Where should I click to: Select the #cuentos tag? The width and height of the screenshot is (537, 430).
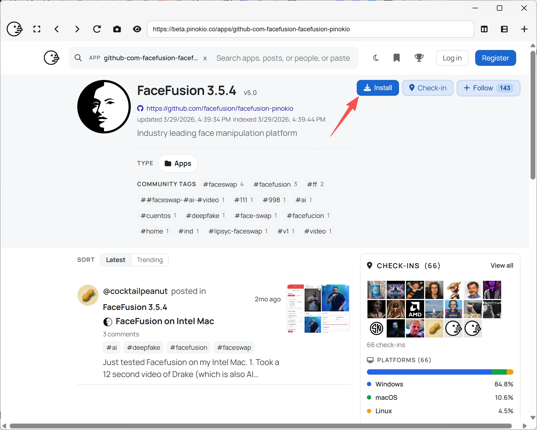coord(159,216)
